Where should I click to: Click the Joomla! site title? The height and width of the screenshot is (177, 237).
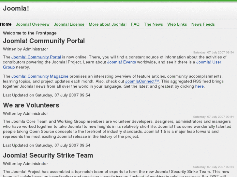point(16,8)
